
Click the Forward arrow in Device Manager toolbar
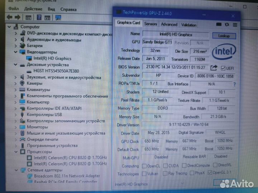18,17
